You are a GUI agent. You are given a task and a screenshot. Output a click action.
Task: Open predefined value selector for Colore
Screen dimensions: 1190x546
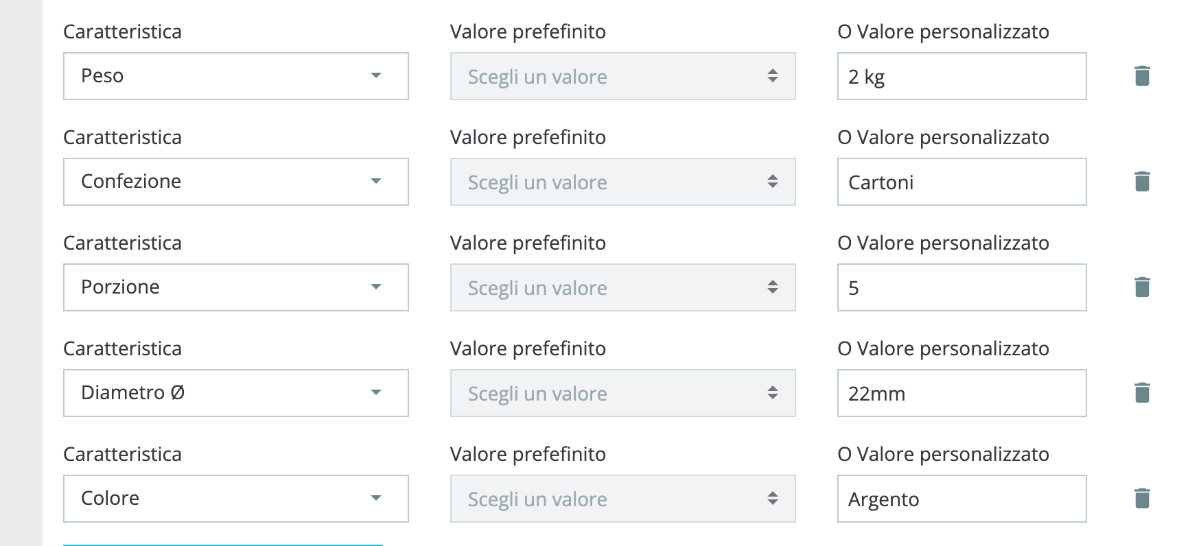pos(622,499)
